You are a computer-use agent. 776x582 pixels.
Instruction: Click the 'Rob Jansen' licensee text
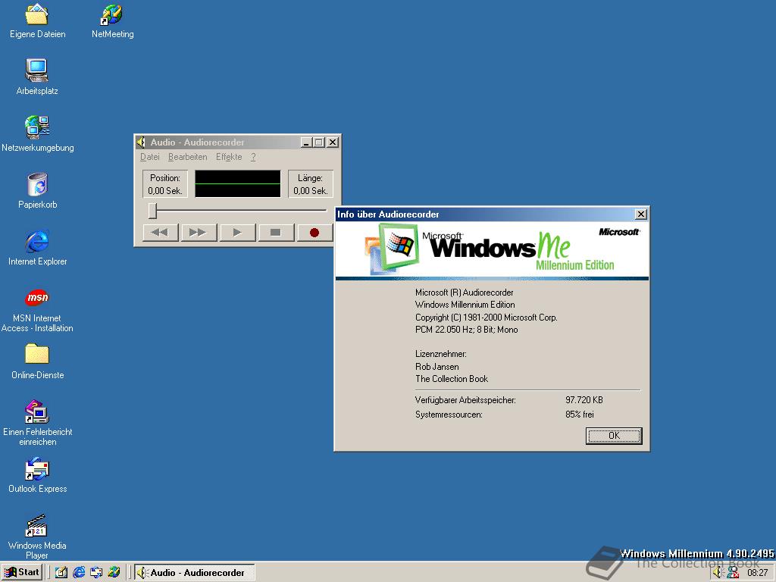[x=437, y=367]
